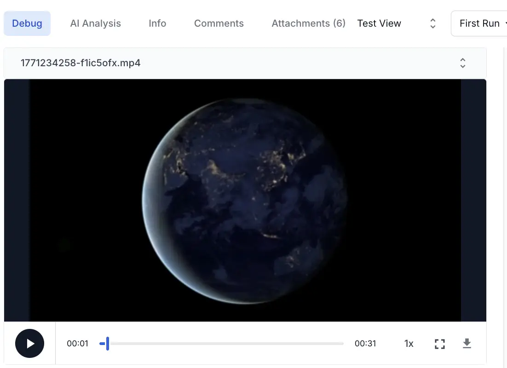Image resolution: width=507 pixels, height=368 pixels.
Task: Seek along the video progress slider
Action: click(223, 343)
